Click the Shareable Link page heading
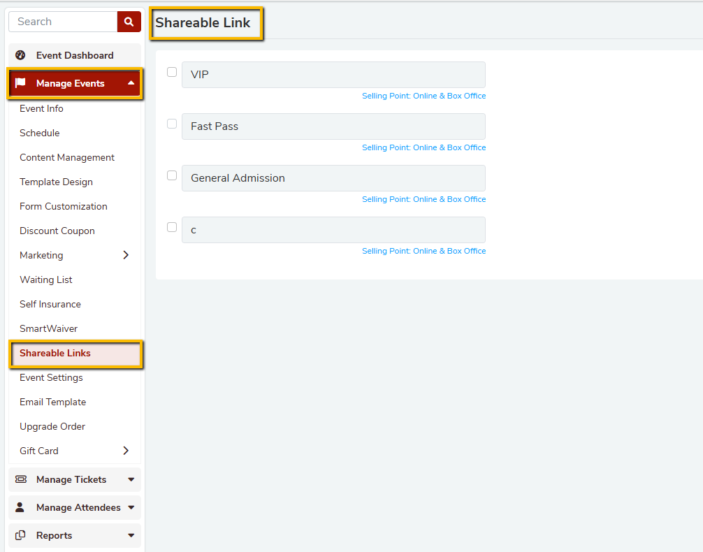This screenshot has width=703, height=552. click(x=203, y=22)
